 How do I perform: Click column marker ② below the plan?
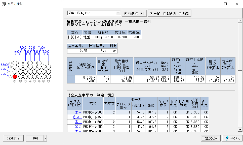(20, 81)
